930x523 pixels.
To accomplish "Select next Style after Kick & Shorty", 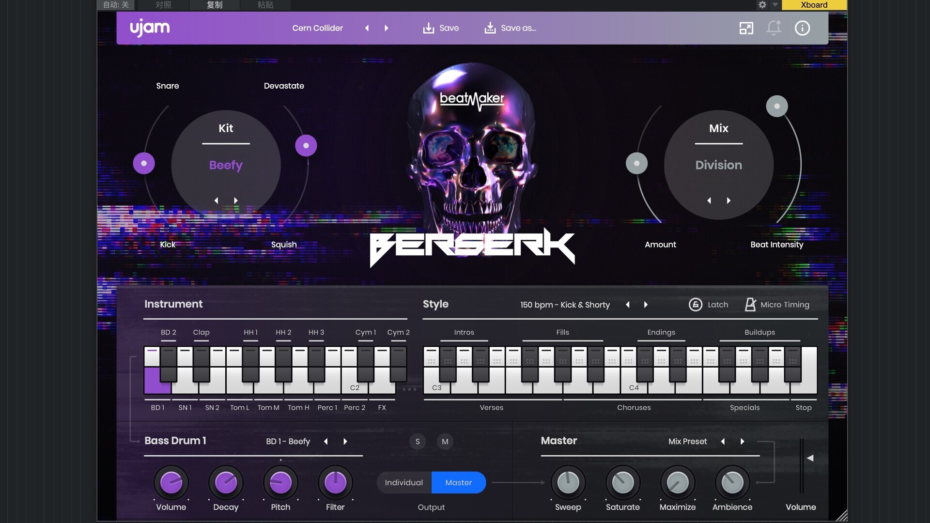I will click(646, 305).
